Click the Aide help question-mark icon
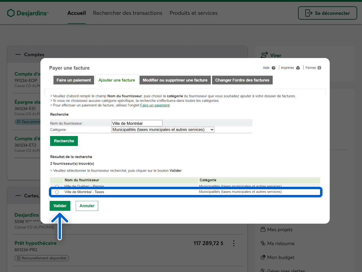The width and height of the screenshot is (362, 272). click(x=273, y=68)
